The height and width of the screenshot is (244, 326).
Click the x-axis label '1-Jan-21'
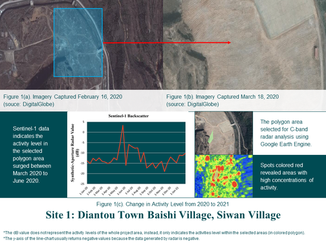point(174,191)
